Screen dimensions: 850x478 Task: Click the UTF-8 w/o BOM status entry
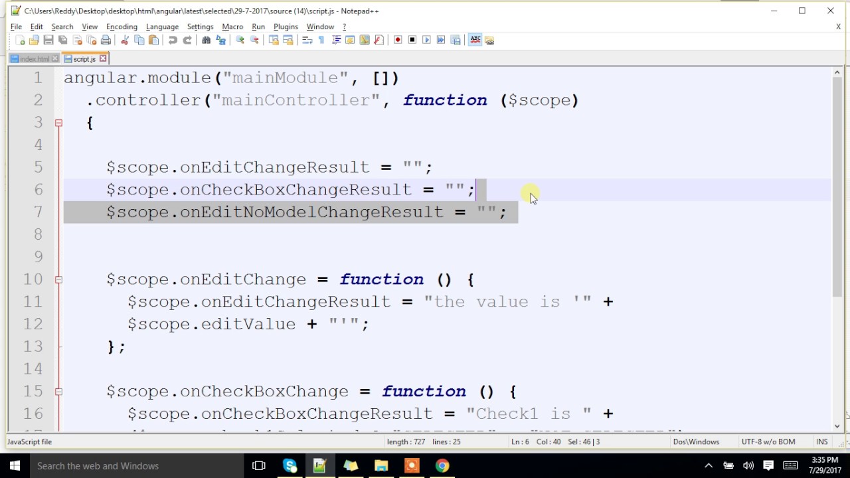click(768, 441)
